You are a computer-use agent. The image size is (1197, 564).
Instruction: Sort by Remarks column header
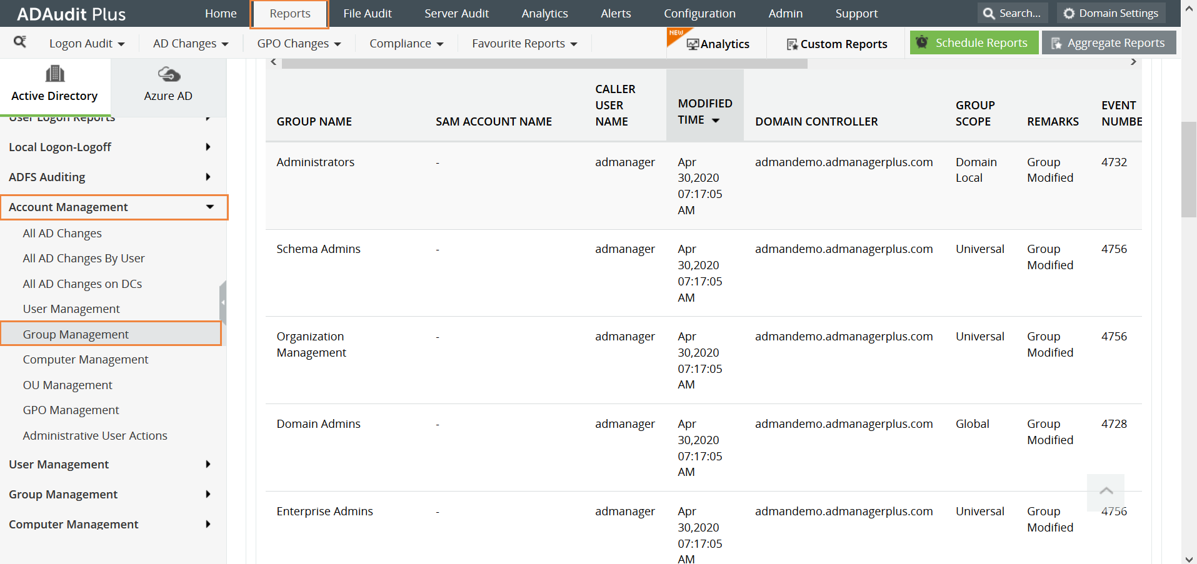1053,121
